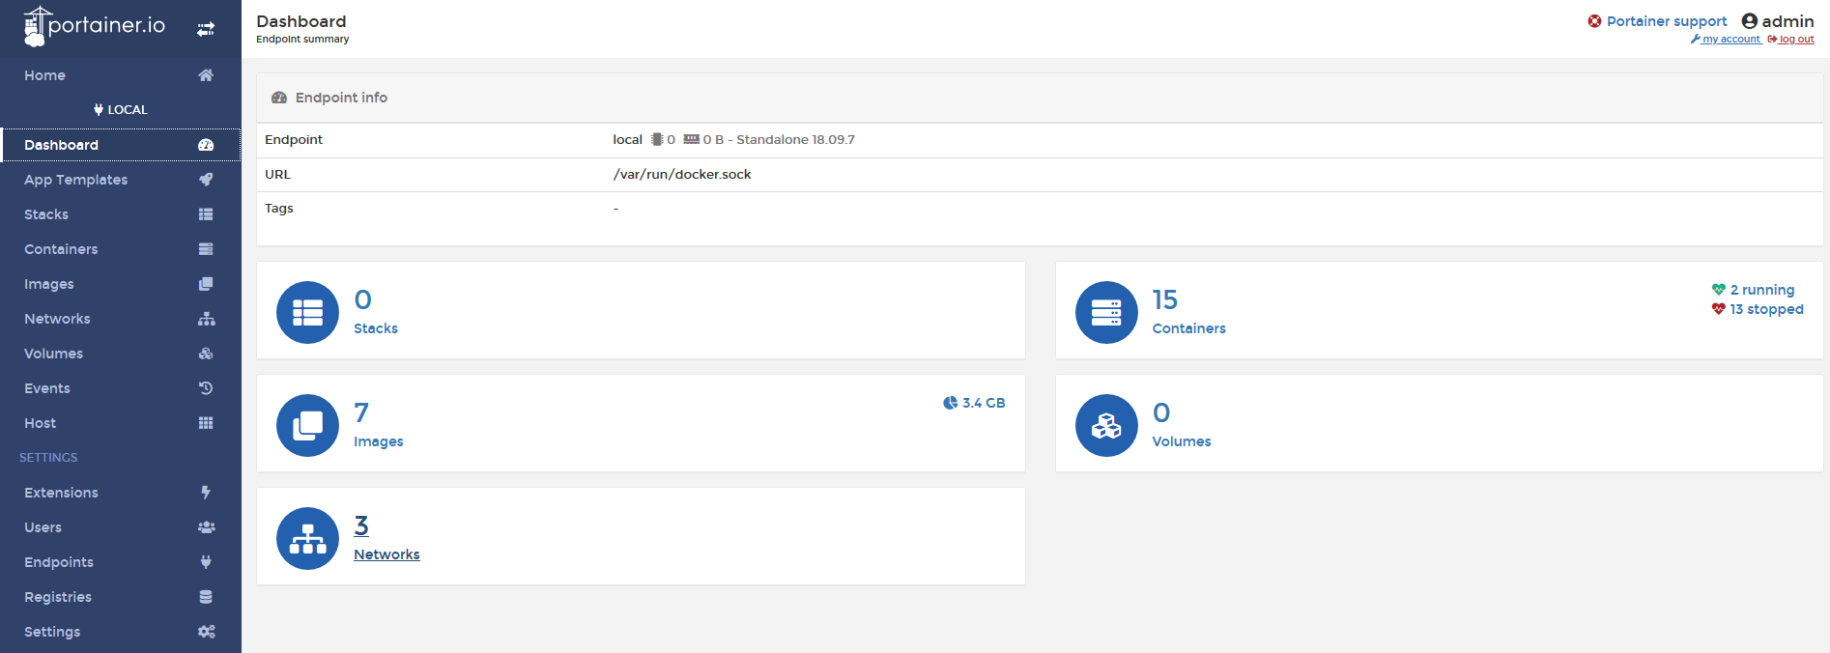Click the Host grid icon

pyautogui.click(x=206, y=423)
